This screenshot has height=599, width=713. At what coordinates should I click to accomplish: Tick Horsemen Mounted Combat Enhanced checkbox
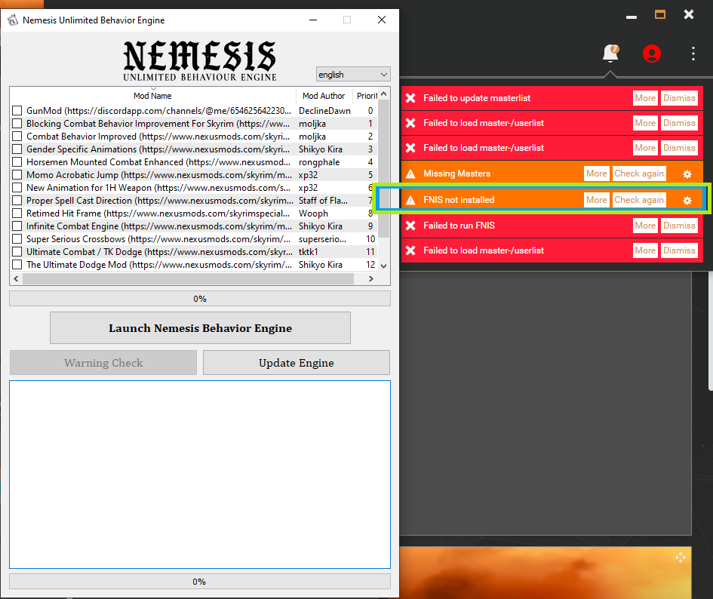17,162
